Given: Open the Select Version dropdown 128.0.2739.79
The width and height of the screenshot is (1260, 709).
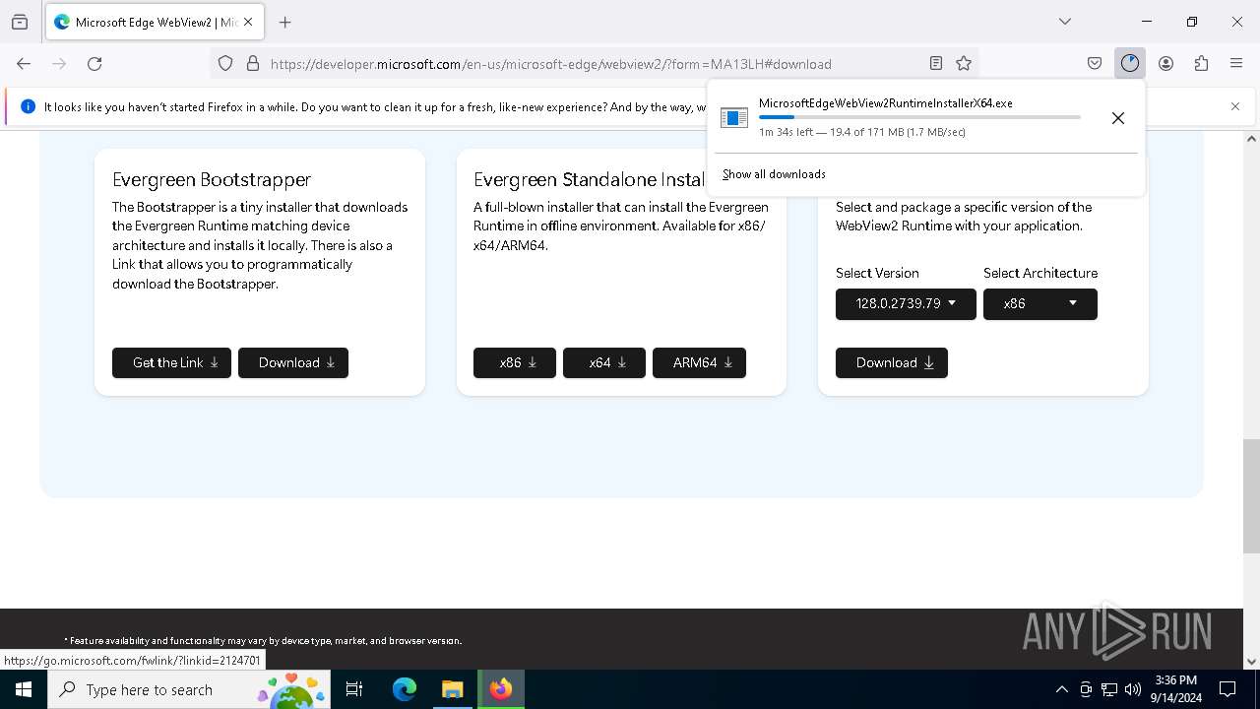Looking at the screenshot, I should click(906, 303).
